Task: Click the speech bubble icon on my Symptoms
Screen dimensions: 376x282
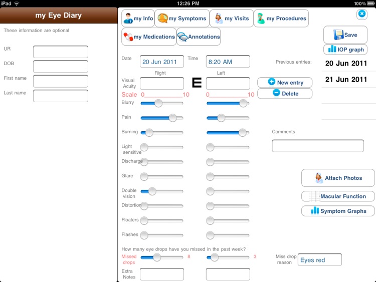Action: coord(162,18)
